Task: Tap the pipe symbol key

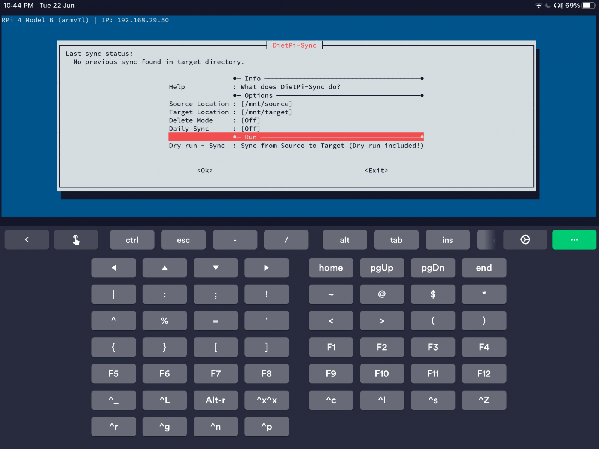Action: (x=113, y=294)
